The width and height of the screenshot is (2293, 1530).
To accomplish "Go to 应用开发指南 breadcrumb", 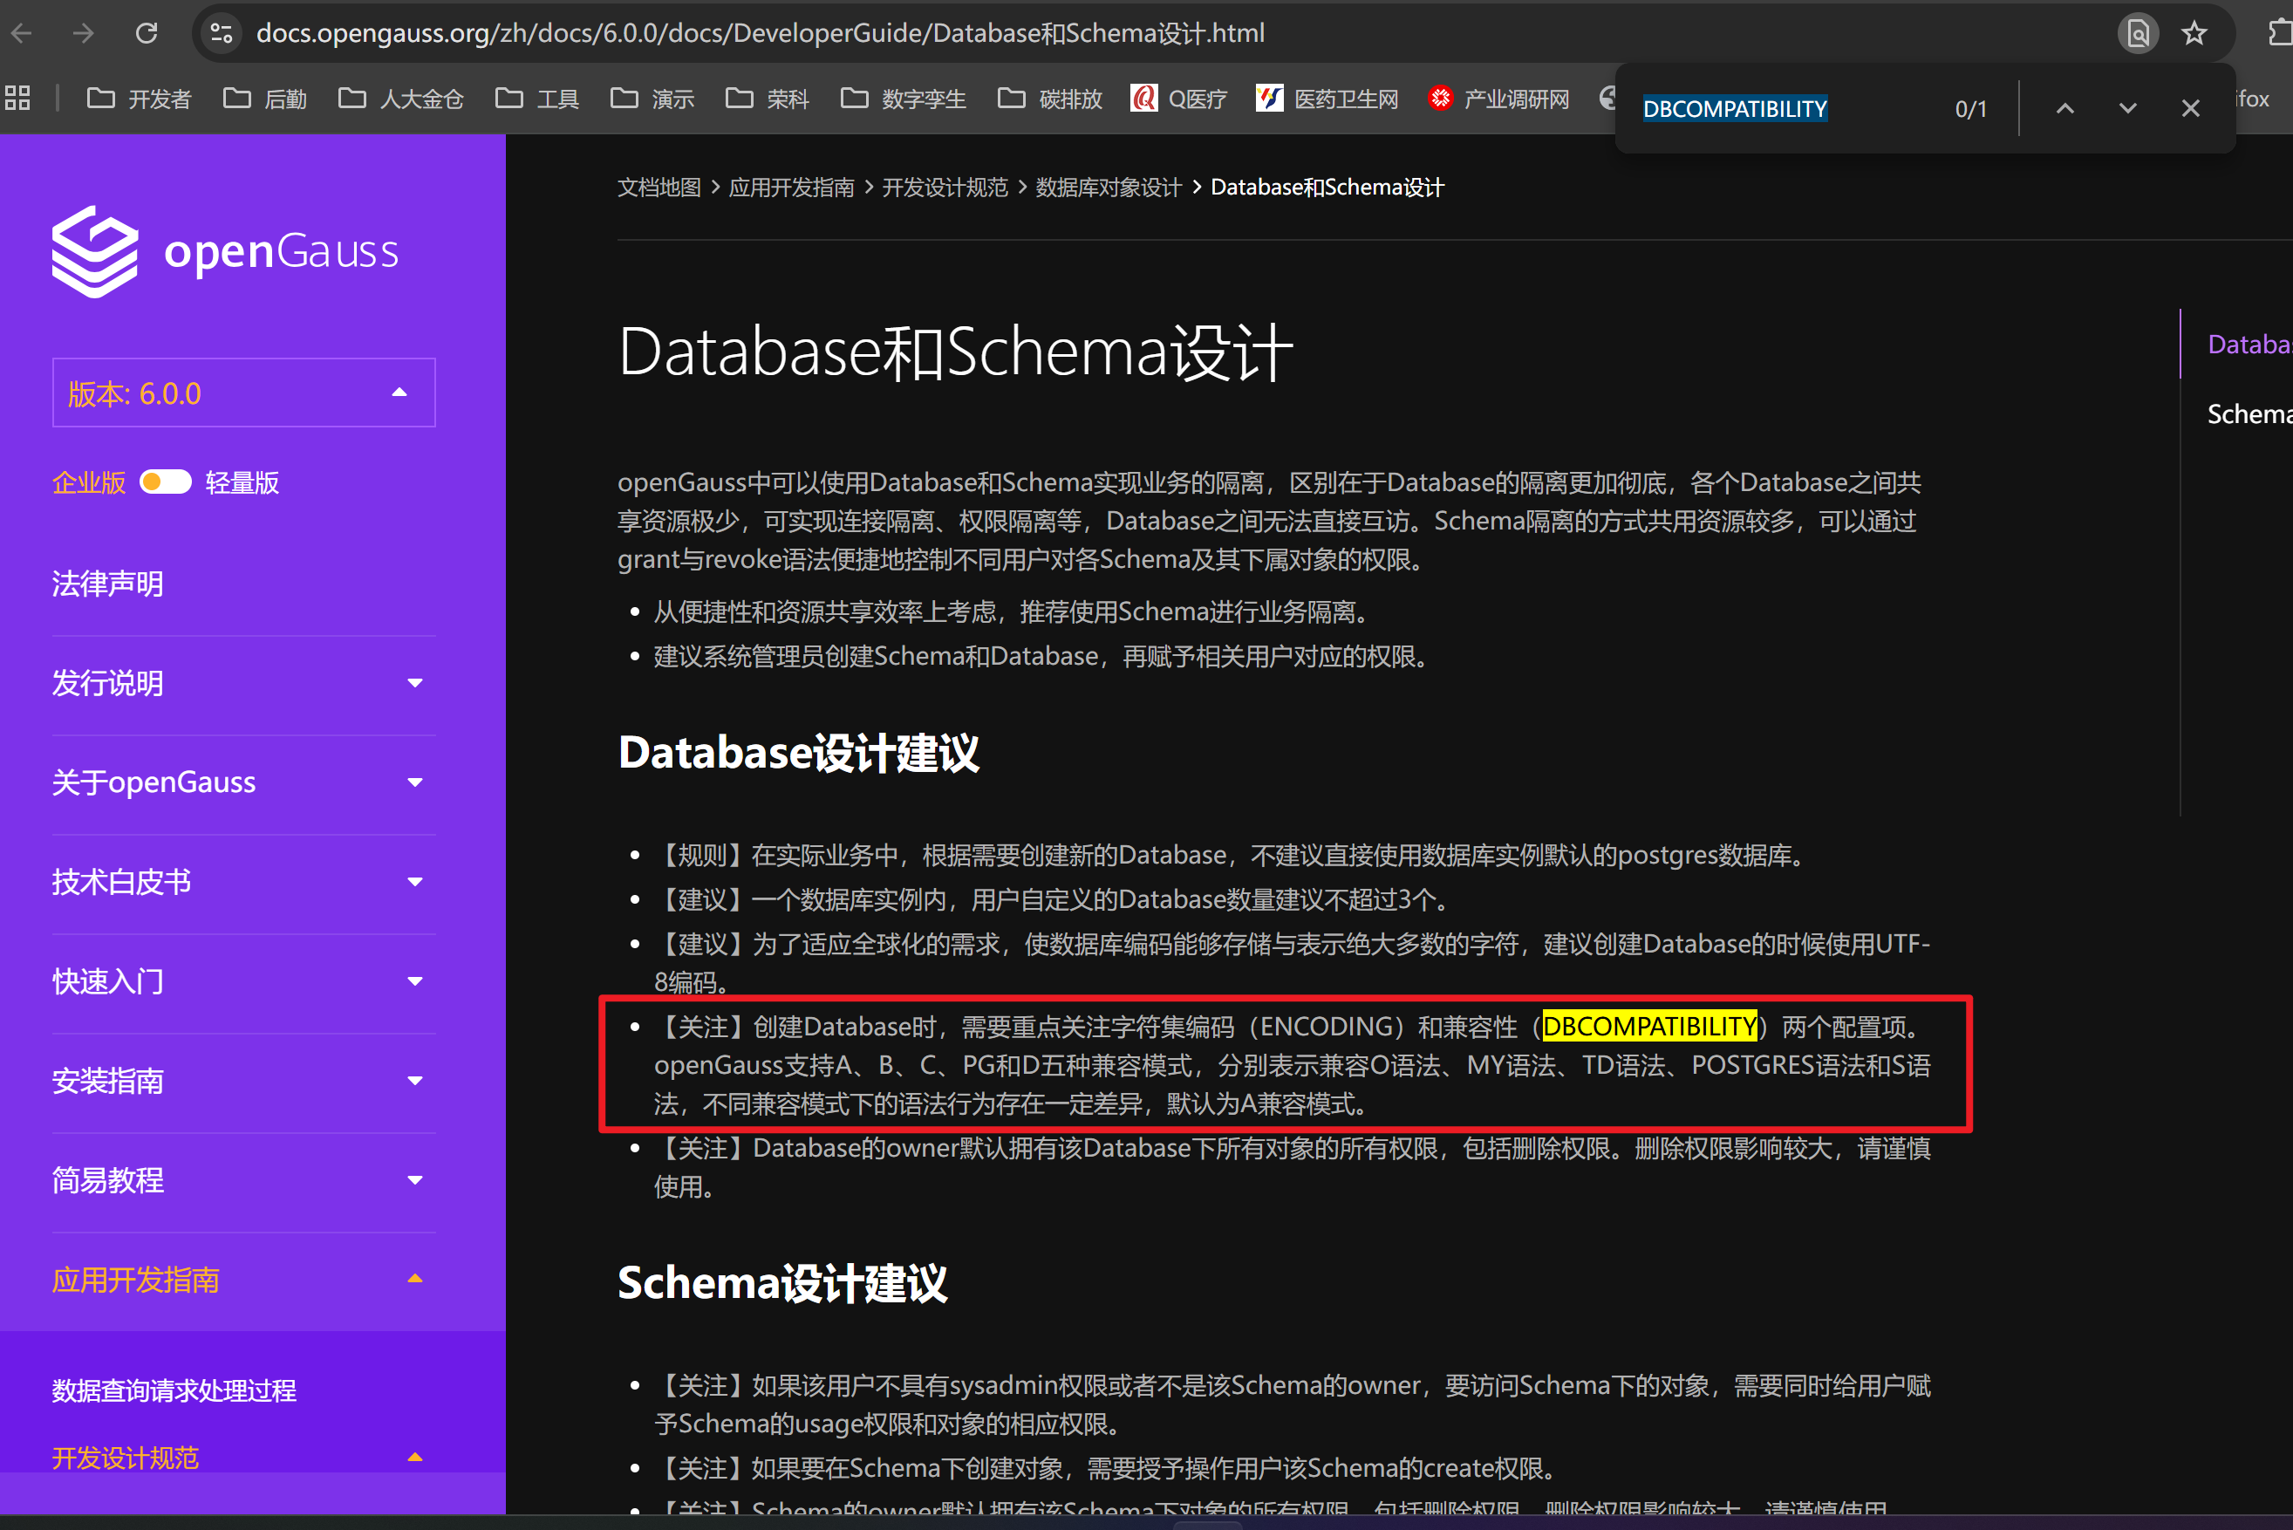I will [791, 188].
